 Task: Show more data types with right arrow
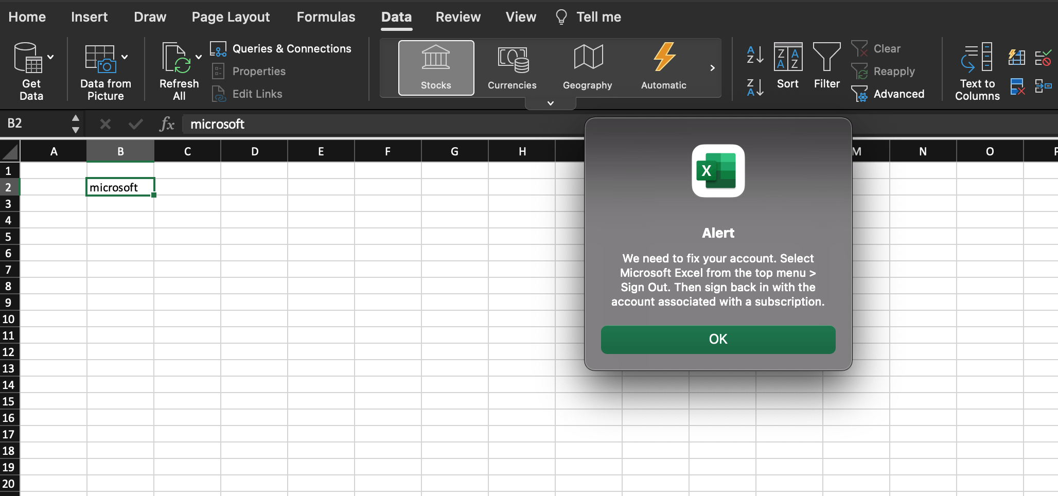pyautogui.click(x=712, y=68)
